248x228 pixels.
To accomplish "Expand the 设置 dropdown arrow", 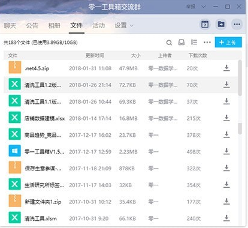I will point(132,26).
